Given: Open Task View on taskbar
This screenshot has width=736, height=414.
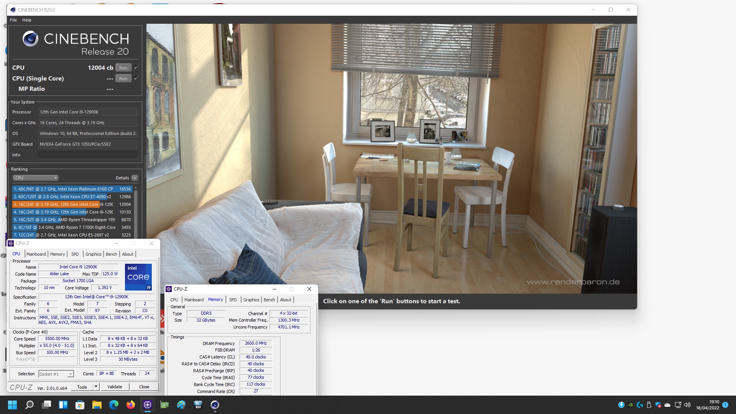Looking at the screenshot, I should pyautogui.click(x=46, y=405).
